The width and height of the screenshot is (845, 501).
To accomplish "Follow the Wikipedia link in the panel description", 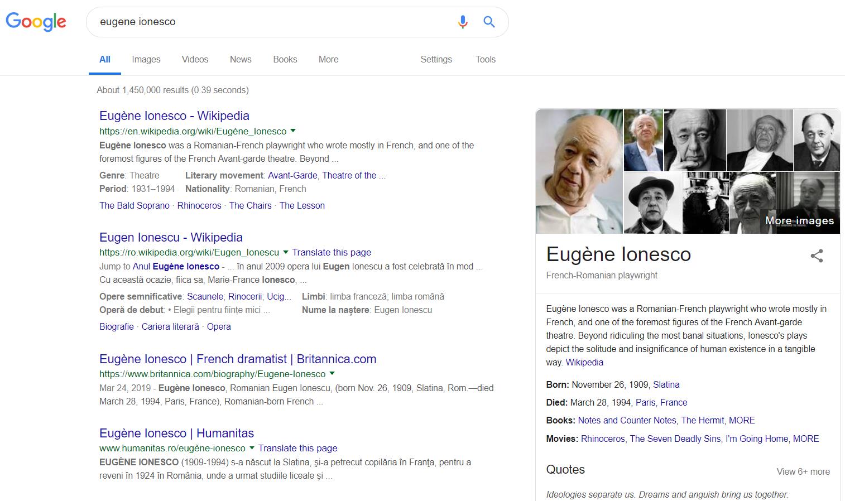I will (x=584, y=362).
